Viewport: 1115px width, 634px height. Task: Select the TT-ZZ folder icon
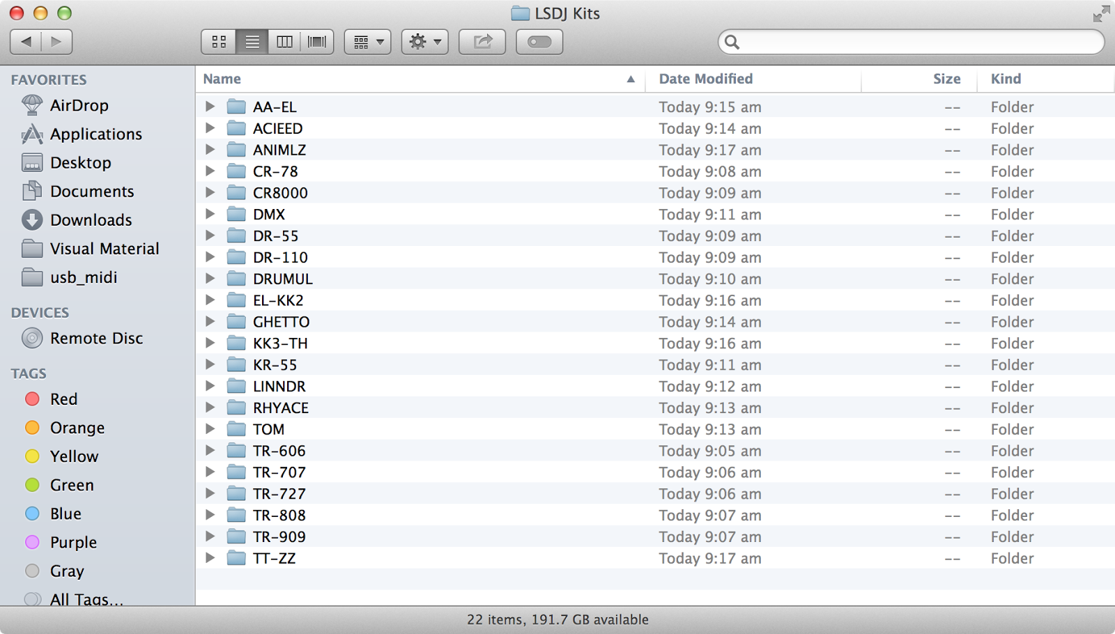(x=236, y=558)
